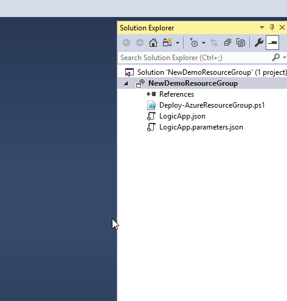Click the Sync with Active Document icon
The image size is (287, 301).
pyautogui.click(x=214, y=43)
